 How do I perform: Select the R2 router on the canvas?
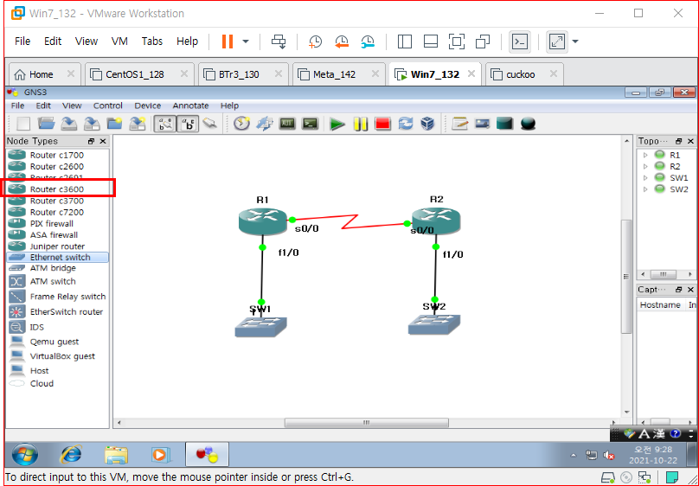(x=436, y=221)
